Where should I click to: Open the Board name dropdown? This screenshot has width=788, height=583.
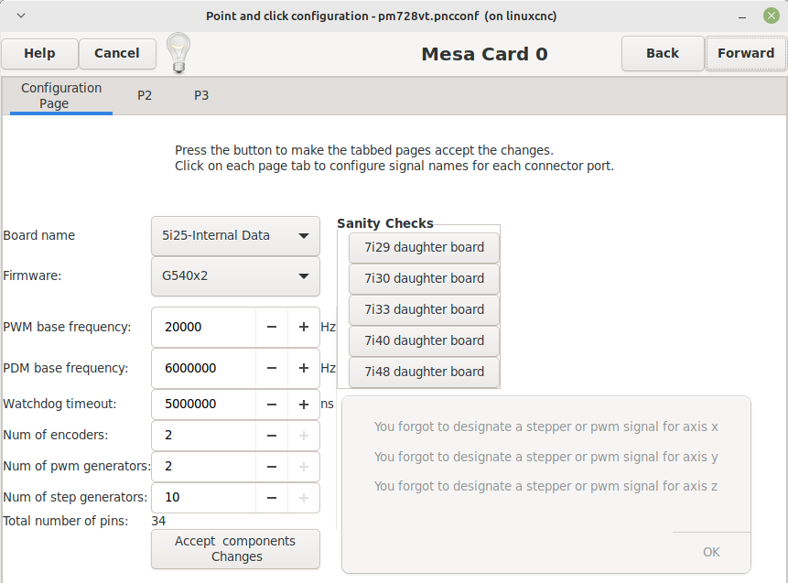click(235, 236)
